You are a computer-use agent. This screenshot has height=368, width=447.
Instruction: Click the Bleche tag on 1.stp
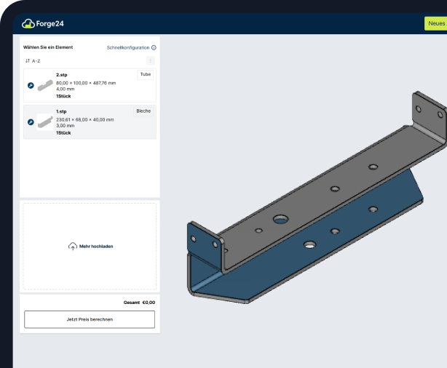pos(144,111)
